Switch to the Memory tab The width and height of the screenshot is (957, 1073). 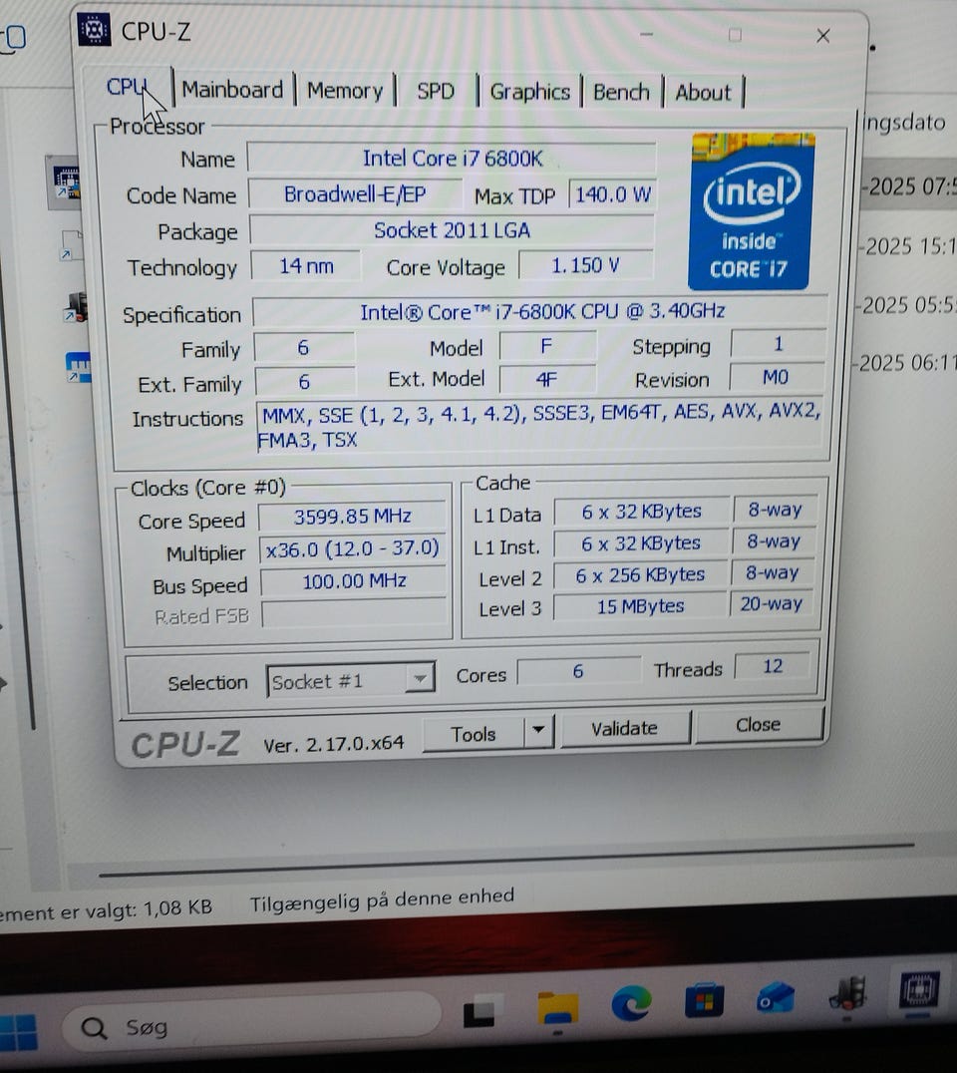pyautogui.click(x=345, y=91)
